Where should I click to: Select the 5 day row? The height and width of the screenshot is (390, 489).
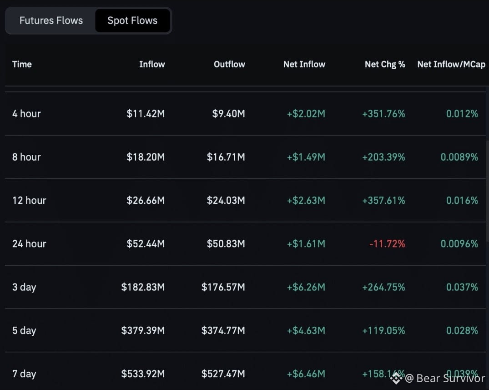(x=245, y=330)
